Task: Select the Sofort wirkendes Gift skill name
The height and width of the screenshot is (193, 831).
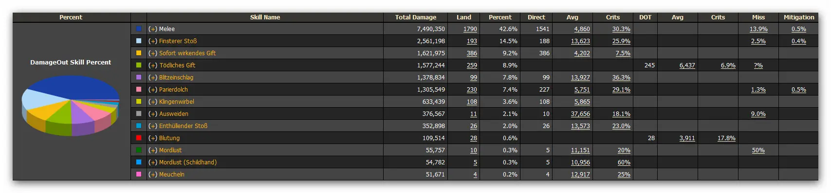Action: pyautogui.click(x=187, y=53)
